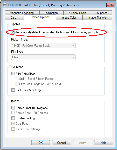
Task: Check Print Back Side Only
Action: pos(13,90)
